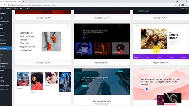Open Elementor in the sidebar
This screenshot has width=189, height=106.
[x=3, y=40]
